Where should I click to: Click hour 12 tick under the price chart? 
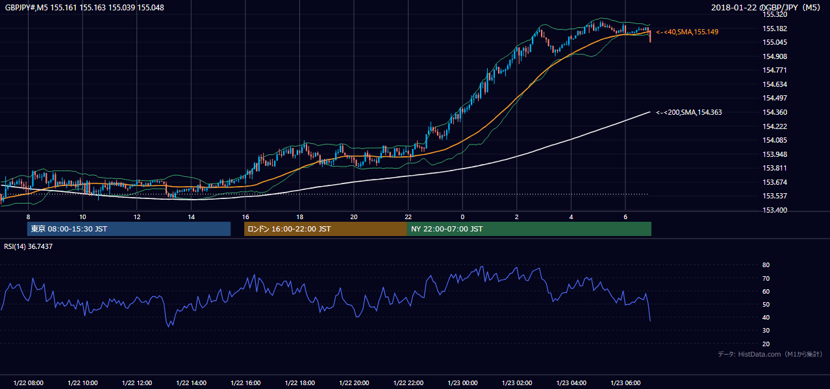point(137,217)
